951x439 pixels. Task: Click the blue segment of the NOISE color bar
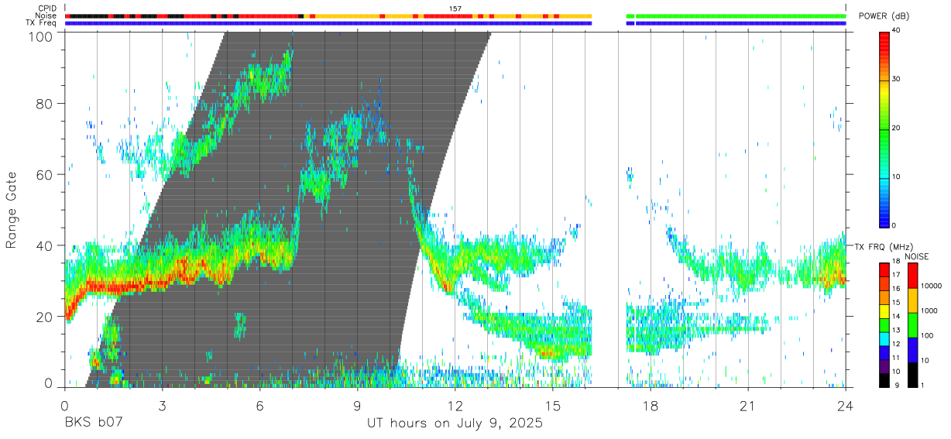(912, 349)
